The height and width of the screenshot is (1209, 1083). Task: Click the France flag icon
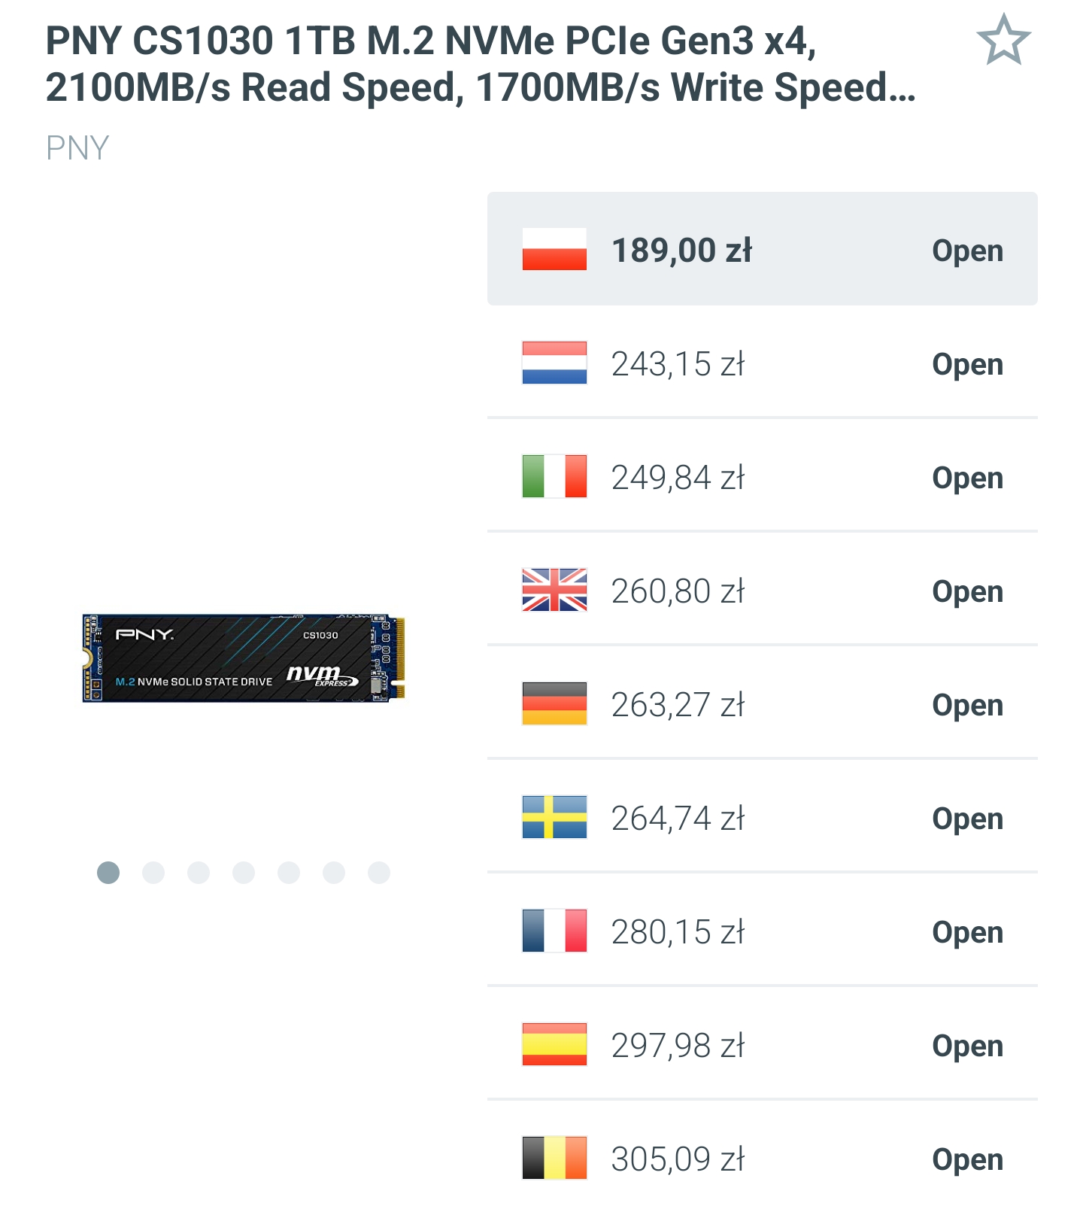[554, 931]
